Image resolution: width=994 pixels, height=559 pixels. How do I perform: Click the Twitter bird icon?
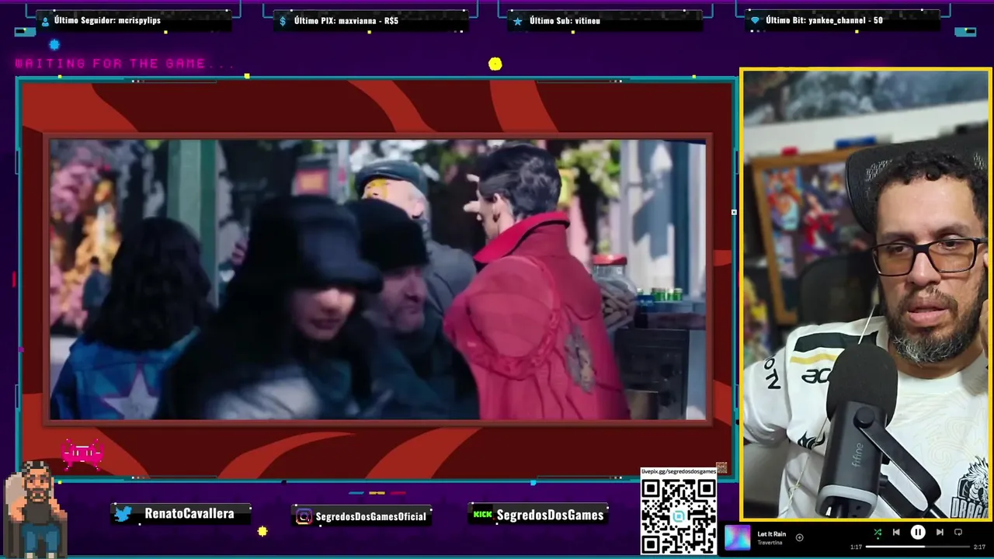pyautogui.click(x=123, y=514)
